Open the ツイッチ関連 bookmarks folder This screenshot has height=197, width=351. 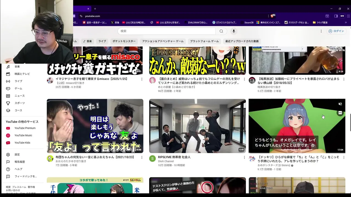(320, 23)
